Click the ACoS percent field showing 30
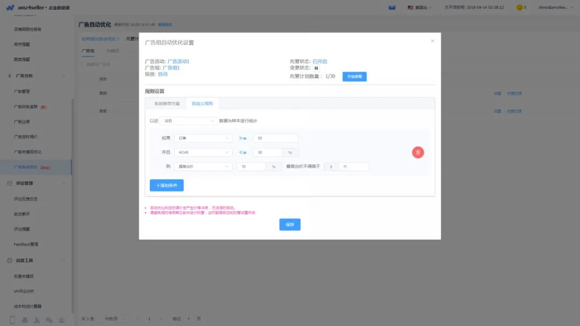This screenshot has height=326, width=580. click(268, 152)
